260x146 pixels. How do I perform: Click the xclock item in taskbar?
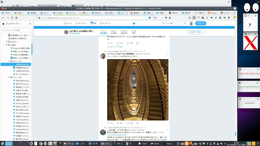click(143, 144)
